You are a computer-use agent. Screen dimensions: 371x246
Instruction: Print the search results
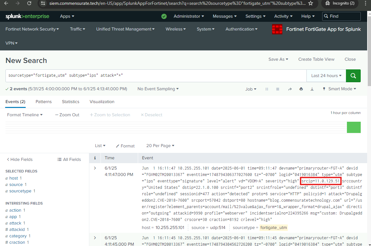pyautogui.click(x=301, y=89)
